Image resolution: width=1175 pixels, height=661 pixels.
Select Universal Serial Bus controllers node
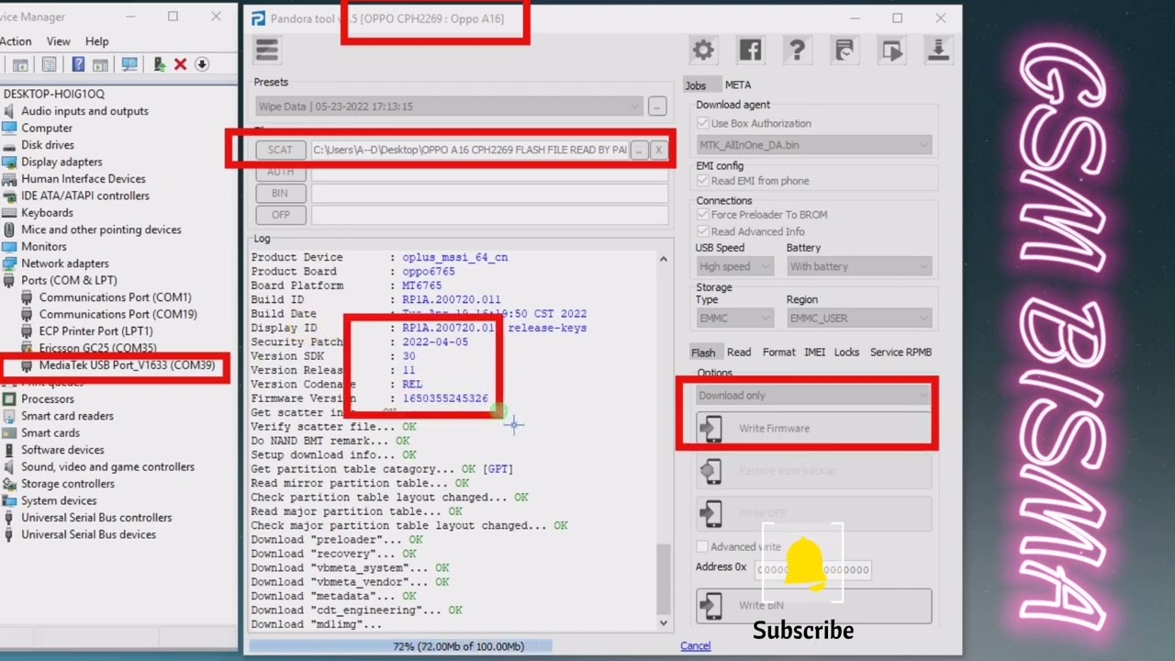click(x=96, y=518)
